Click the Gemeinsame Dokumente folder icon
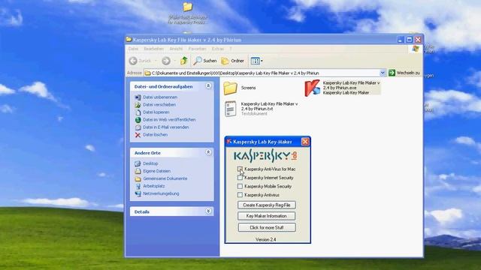Image resolution: width=481 pixels, height=270 pixels. (x=138, y=178)
